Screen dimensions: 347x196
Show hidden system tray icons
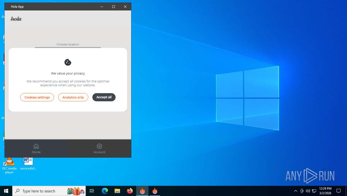click(x=296, y=191)
